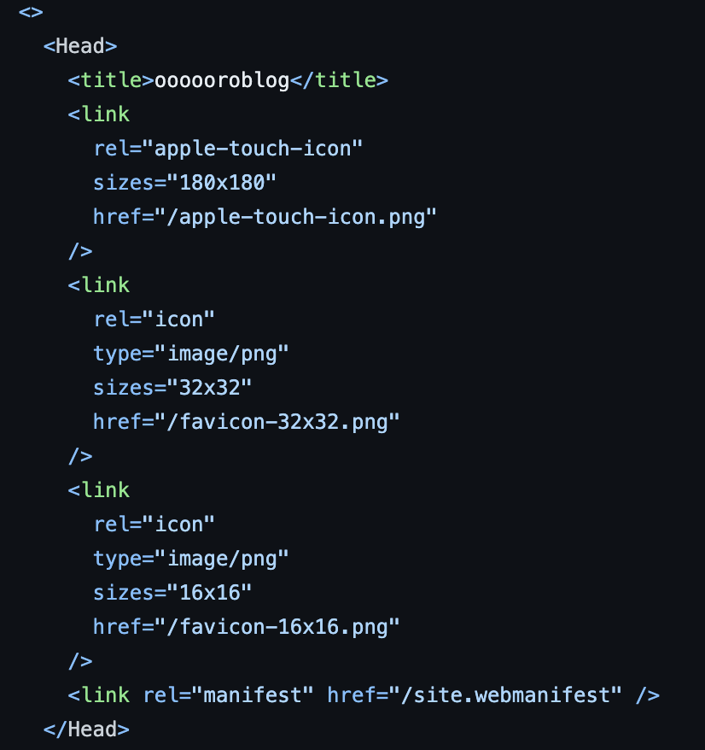
Task: Click the closing Head tag
Action: [x=86, y=729]
